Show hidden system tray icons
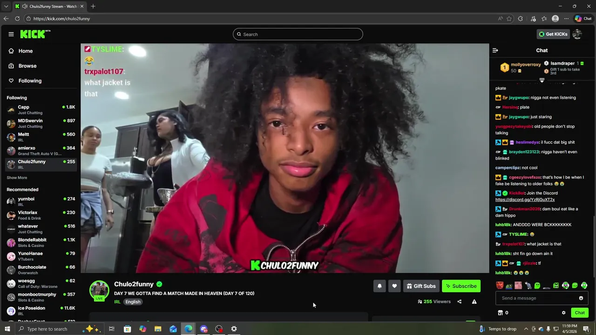Image resolution: width=596 pixels, height=335 pixels. click(x=526, y=329)
